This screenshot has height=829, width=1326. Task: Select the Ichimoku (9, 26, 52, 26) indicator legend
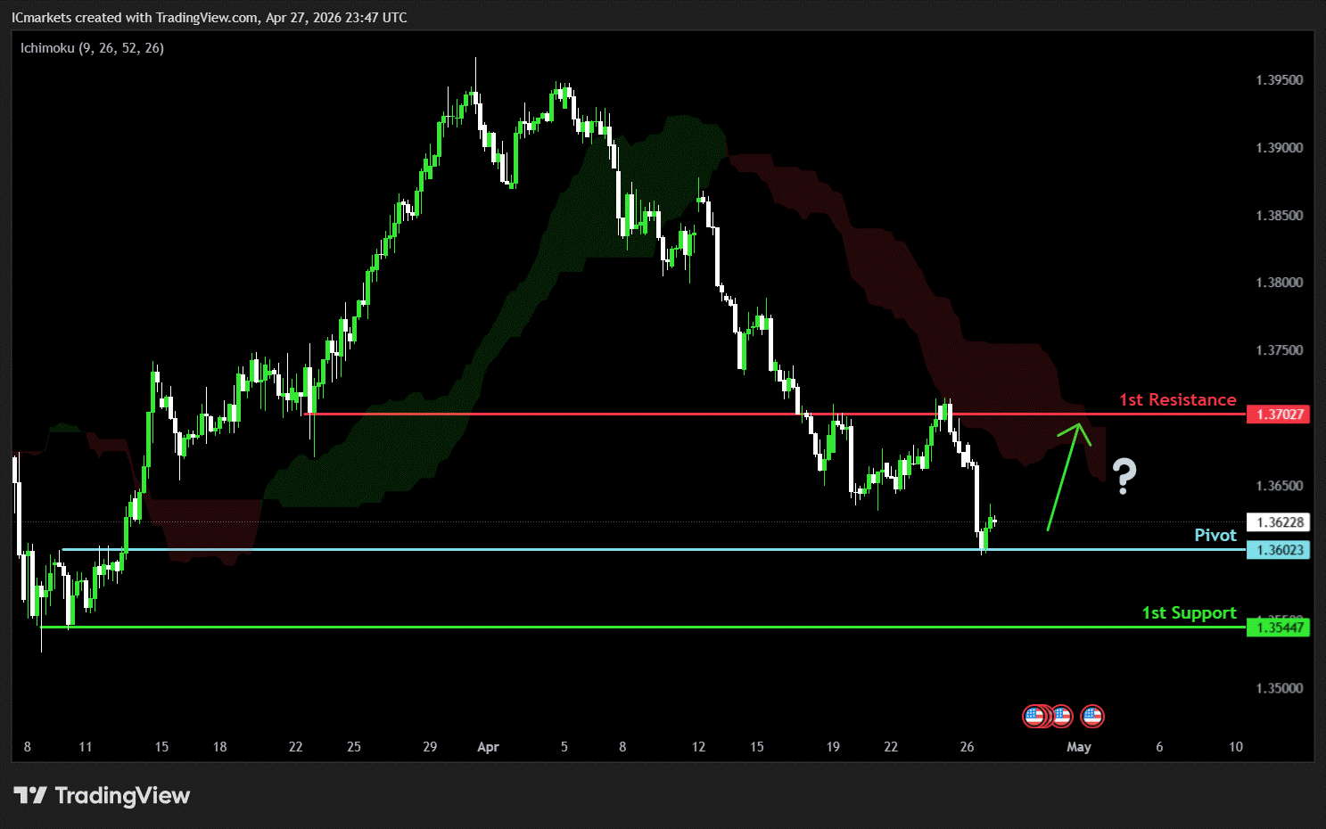point(92,48)
